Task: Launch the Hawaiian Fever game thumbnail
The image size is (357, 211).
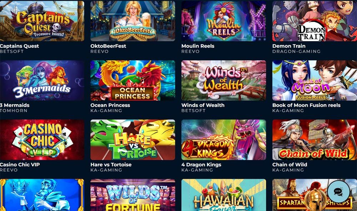Action: pyautogui.click(x=223, y=195)
